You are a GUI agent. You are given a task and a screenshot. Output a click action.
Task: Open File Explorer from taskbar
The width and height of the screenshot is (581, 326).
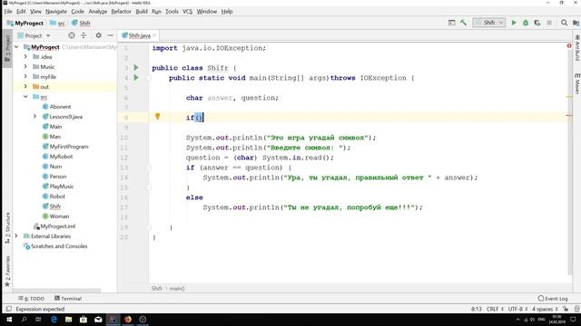tap(69, 320)
